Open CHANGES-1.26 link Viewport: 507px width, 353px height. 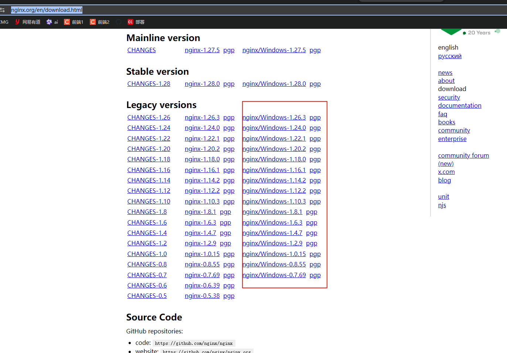pyautogui.click(x=149, y=117)
